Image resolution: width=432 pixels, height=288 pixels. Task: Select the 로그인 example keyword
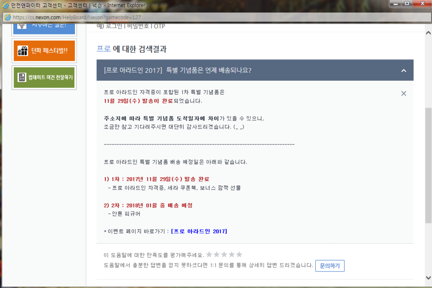click(x=114, y=26)
